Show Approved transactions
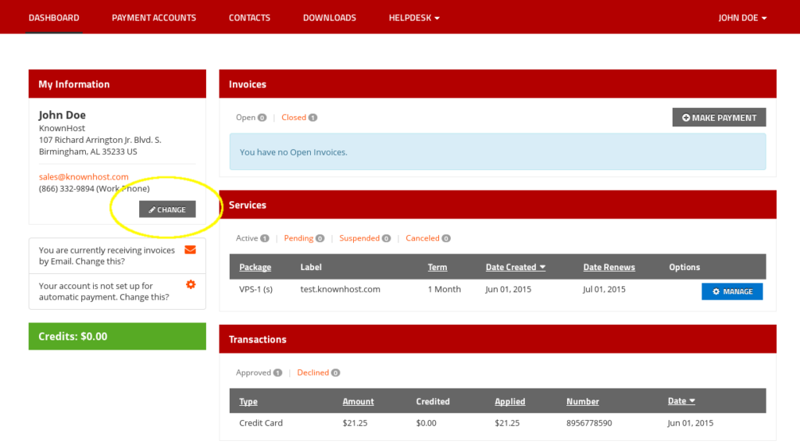The image size is (800, 448). coord(259,372)
